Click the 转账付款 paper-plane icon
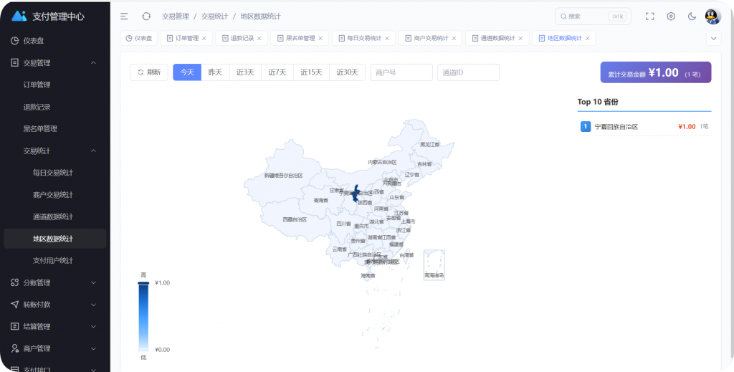The width and height of the screenshot is (734, 372). pos(14,305)
